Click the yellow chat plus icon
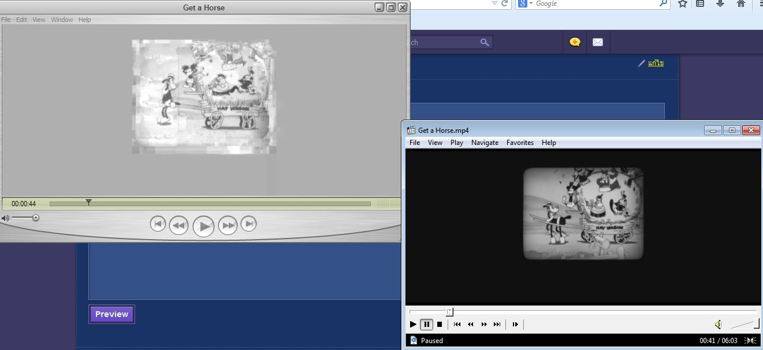This screenshot has width=763, height=350. pyautogui.click(x=575, y=42)
